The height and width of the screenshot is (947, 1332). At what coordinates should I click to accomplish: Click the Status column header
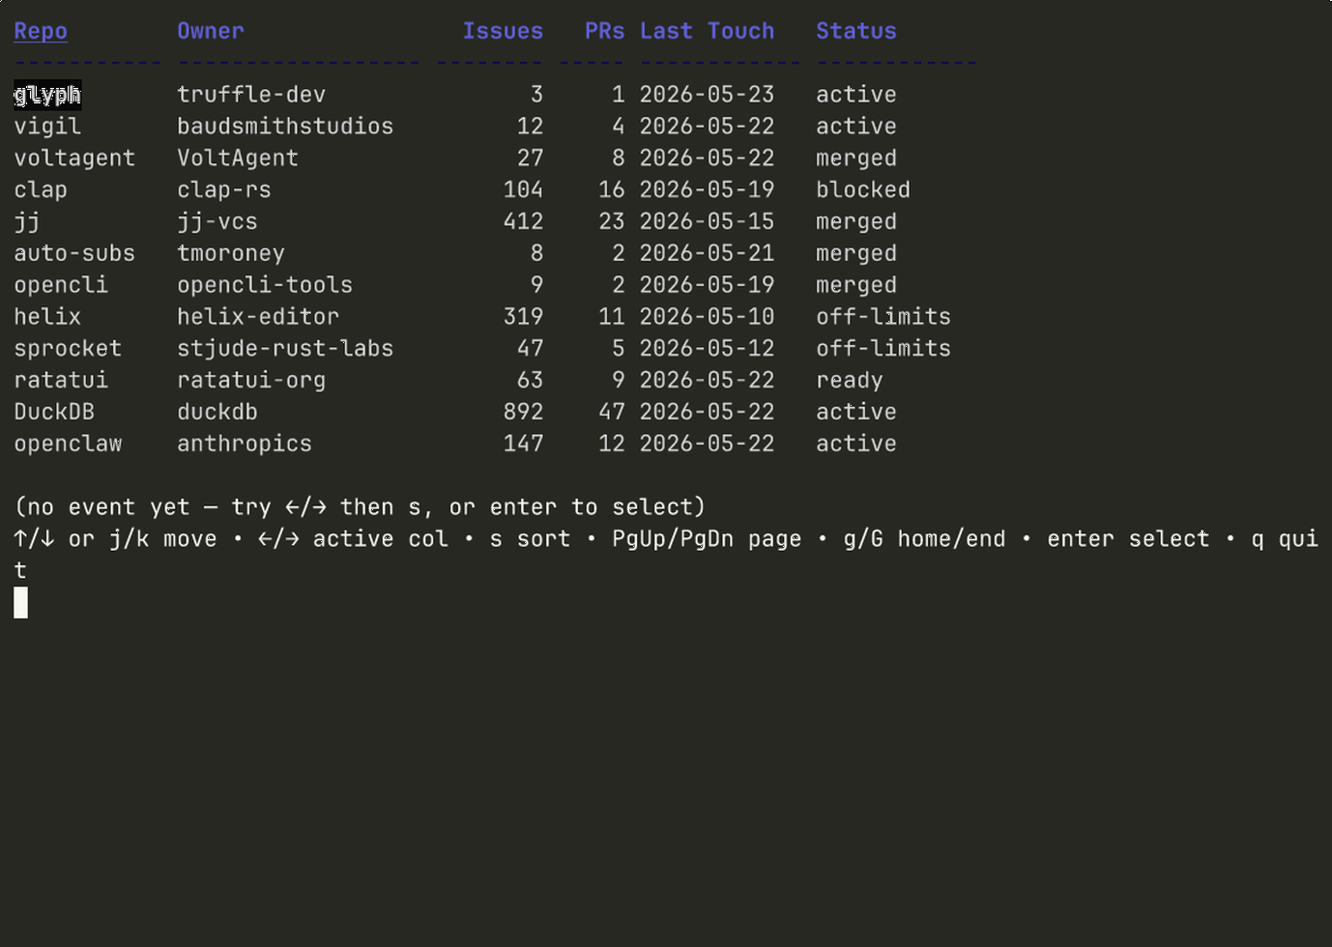tap(856, 31)
